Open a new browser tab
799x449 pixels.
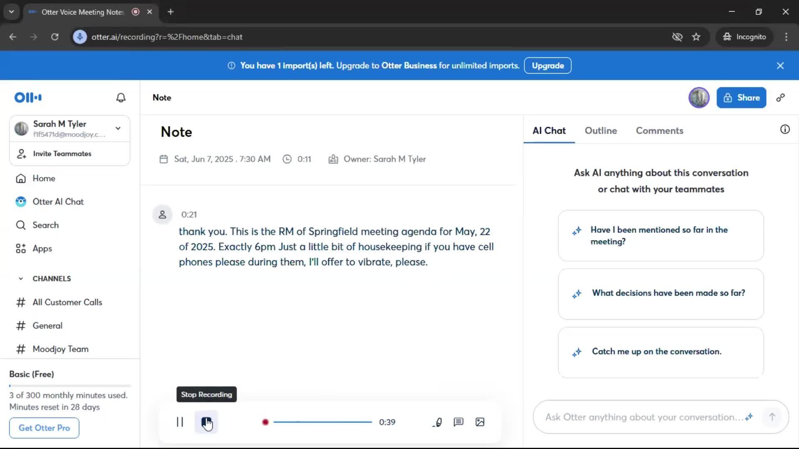pyautogui.click(x=171, y=12)
